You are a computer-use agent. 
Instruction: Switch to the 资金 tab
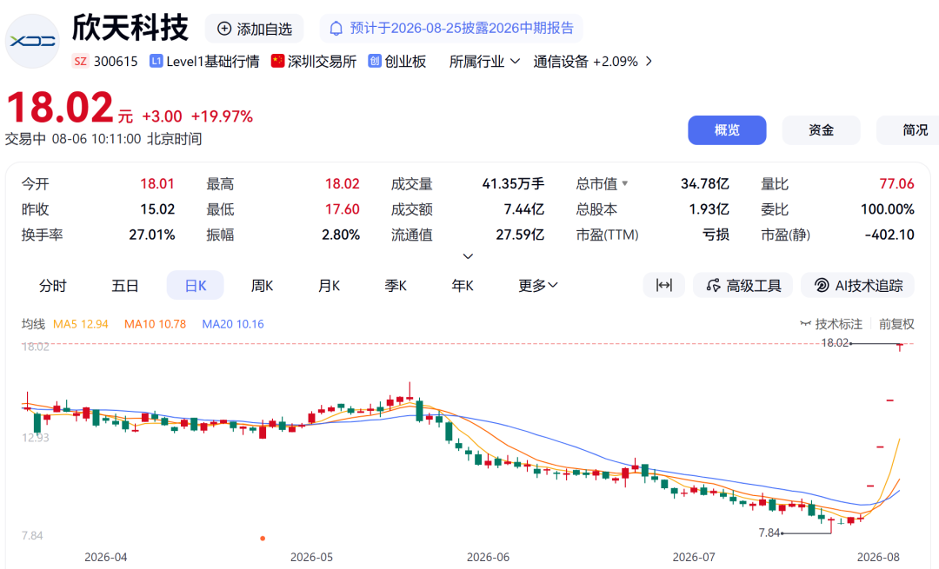point(821,130)
